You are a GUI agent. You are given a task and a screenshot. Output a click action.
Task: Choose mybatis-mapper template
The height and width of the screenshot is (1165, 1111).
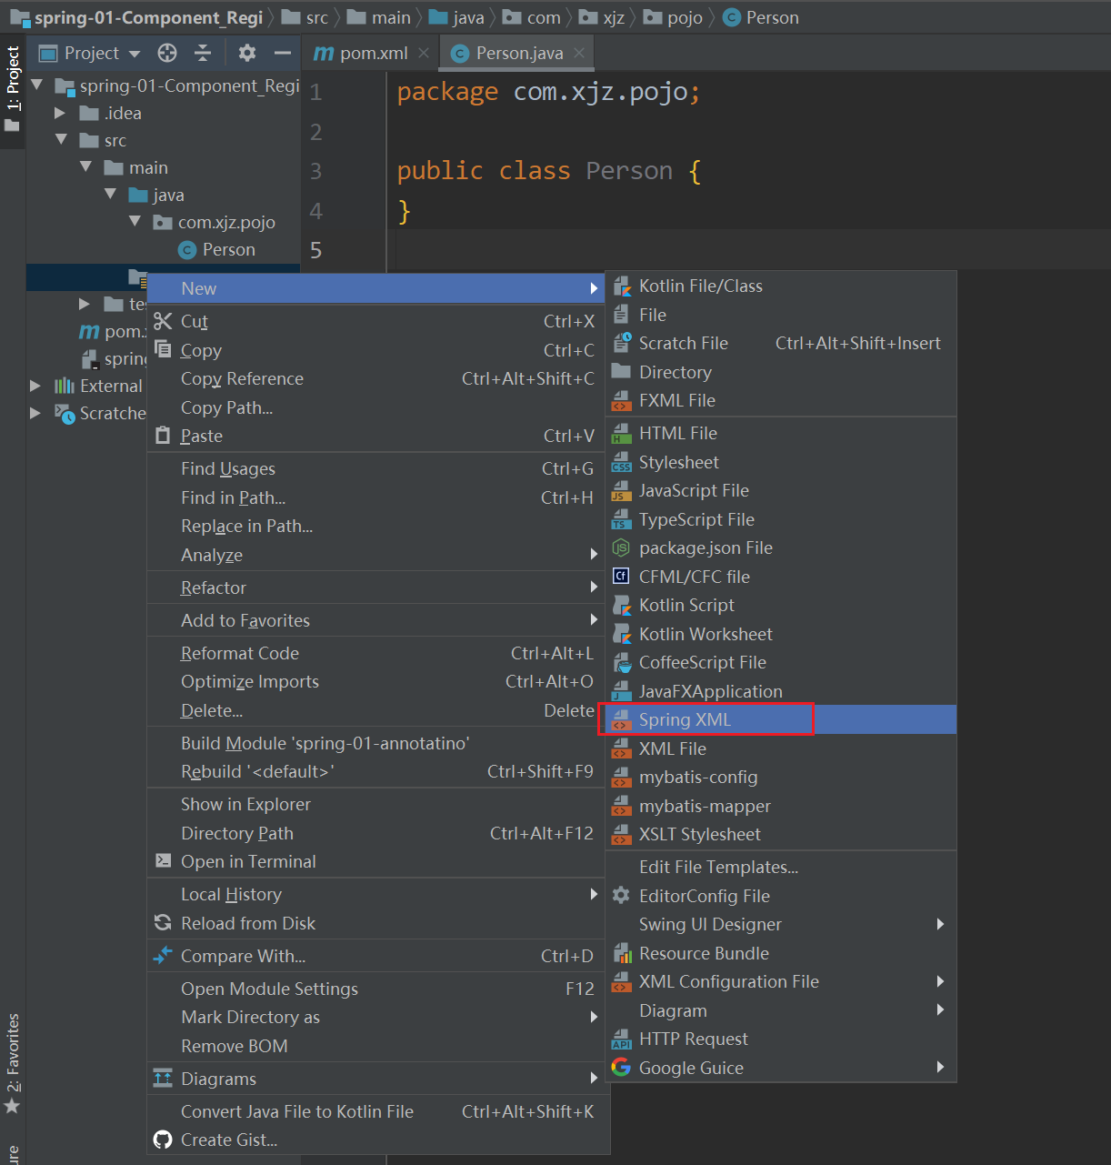[781, 806]
